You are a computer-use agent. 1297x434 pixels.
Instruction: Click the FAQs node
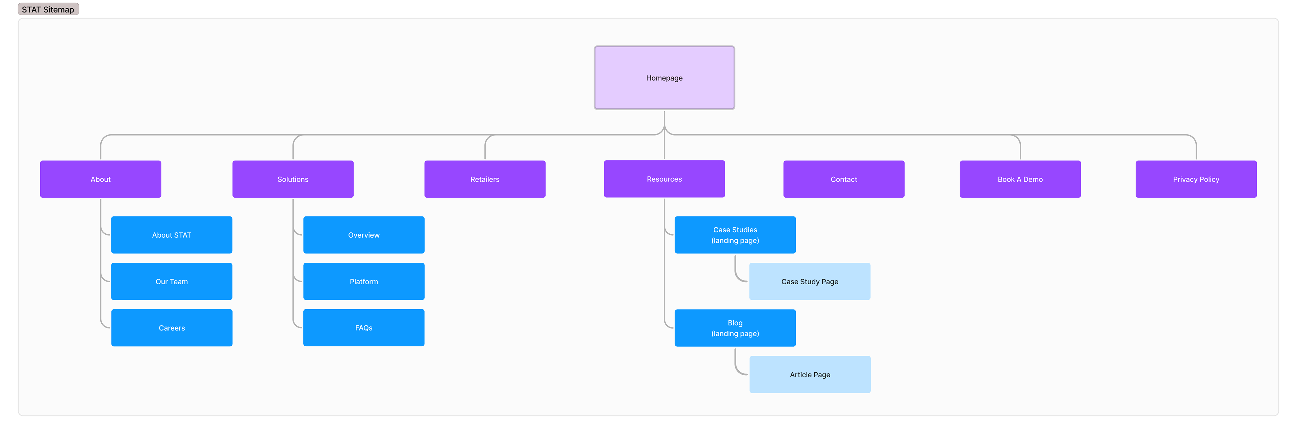(x=363, y=328)
